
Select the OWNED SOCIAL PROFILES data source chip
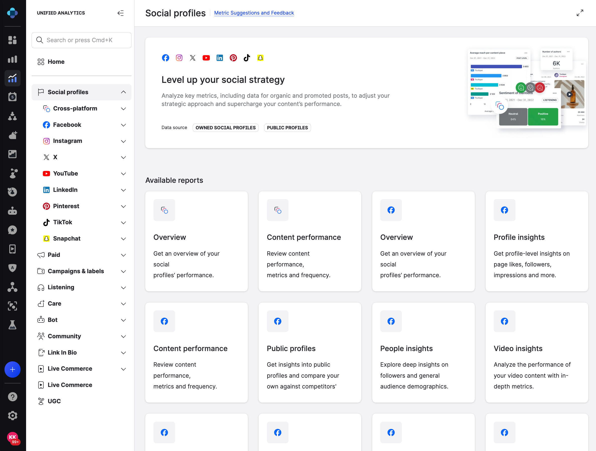[226, 128]
